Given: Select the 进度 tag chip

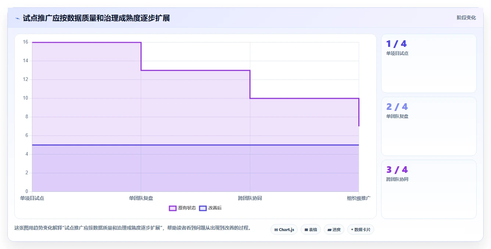Looking at the screenshot, I should (x=334, y=230).
